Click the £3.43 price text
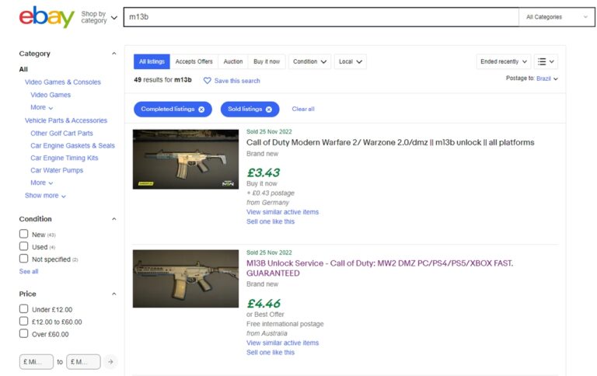This screenshot has height=376, width=597. 263,172
